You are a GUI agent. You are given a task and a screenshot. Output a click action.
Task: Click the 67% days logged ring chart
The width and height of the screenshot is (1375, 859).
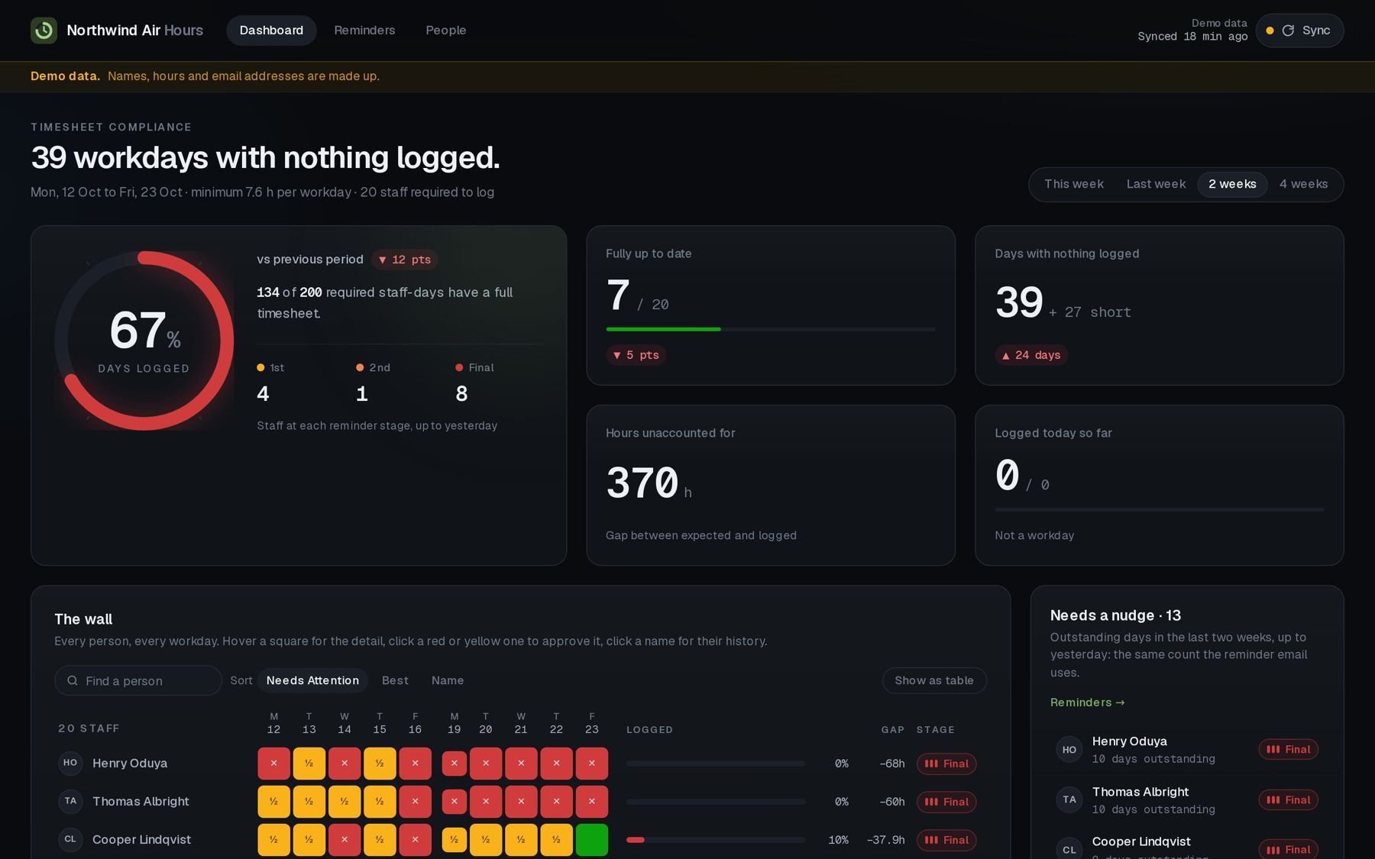click(144, 341)
